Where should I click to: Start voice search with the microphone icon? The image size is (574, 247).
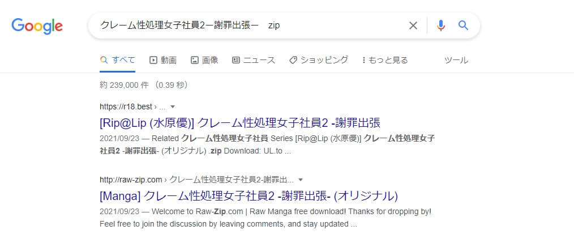(x=441, y=25)
